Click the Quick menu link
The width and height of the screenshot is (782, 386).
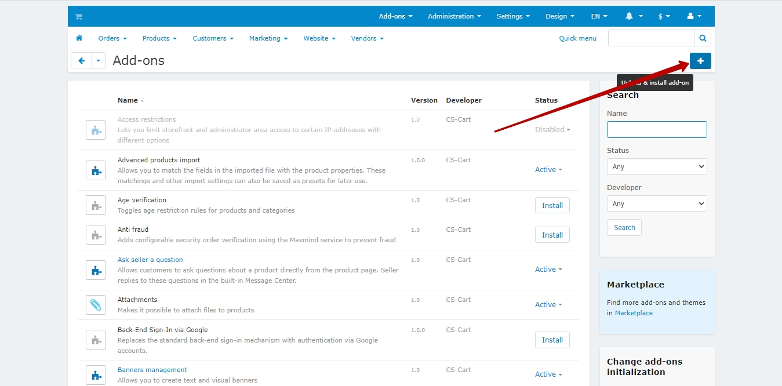(x=577, y=38)
